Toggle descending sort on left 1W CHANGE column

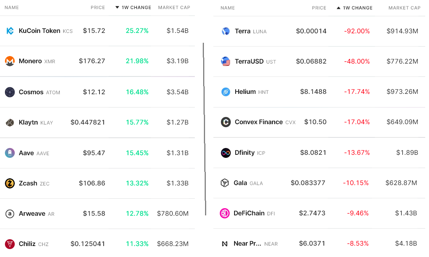click(133, 7)
